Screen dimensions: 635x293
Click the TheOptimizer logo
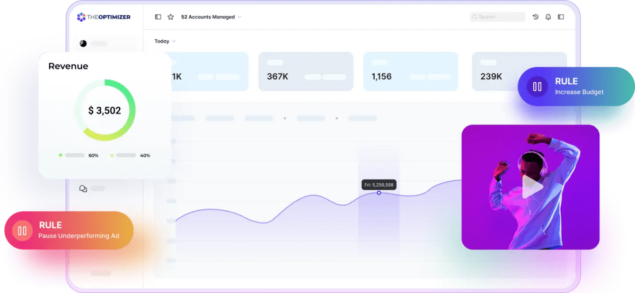tap(104, 17)
